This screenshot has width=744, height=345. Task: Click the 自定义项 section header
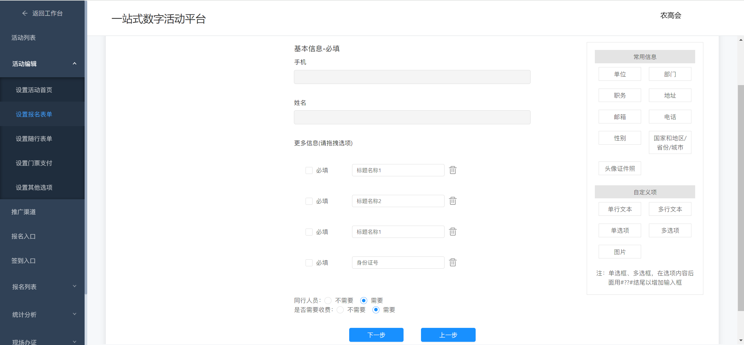[645, 192]
